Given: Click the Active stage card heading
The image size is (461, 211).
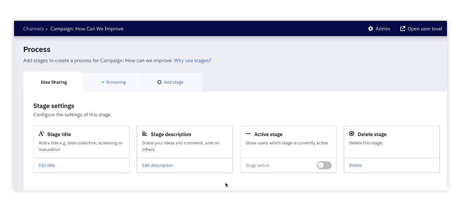Looking at the screenshot, I should pyautogui.click(x=269, y=134).
